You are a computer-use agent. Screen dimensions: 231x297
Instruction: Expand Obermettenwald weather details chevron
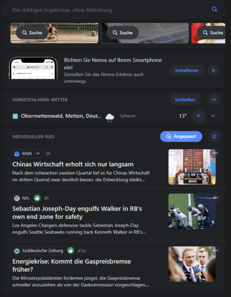click(213, 116)
